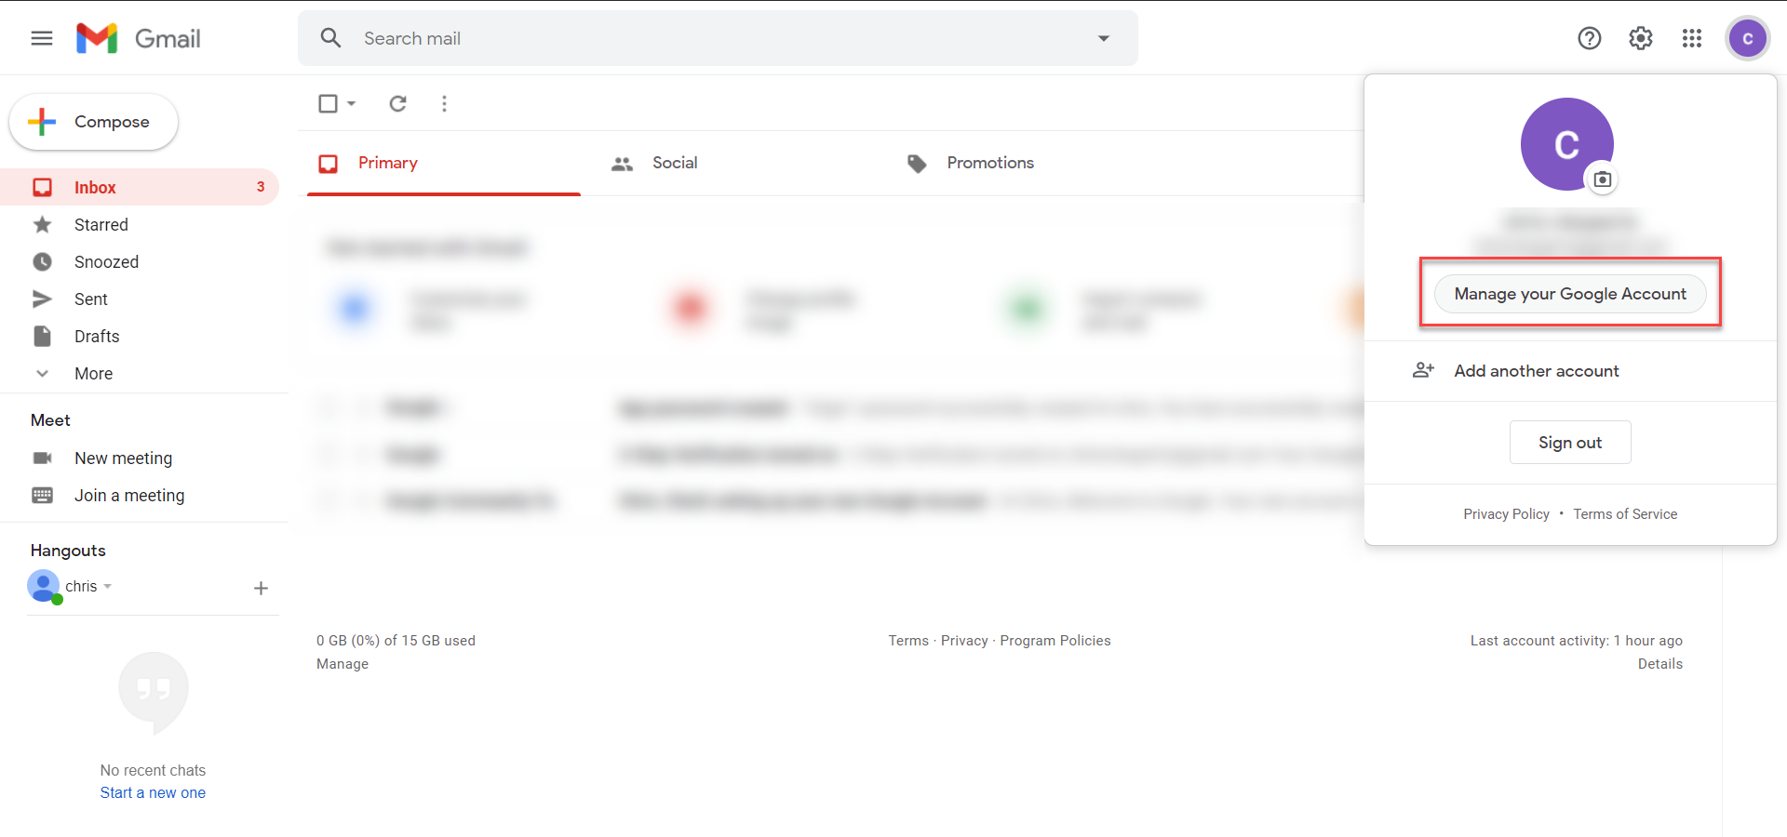The height and width of the screenshot is (837, 1787).
Task: Click into the Search mail field
Action: click(x=718, y=38)
